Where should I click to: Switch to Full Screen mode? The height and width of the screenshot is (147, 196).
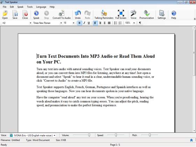[x=121, y=15]
